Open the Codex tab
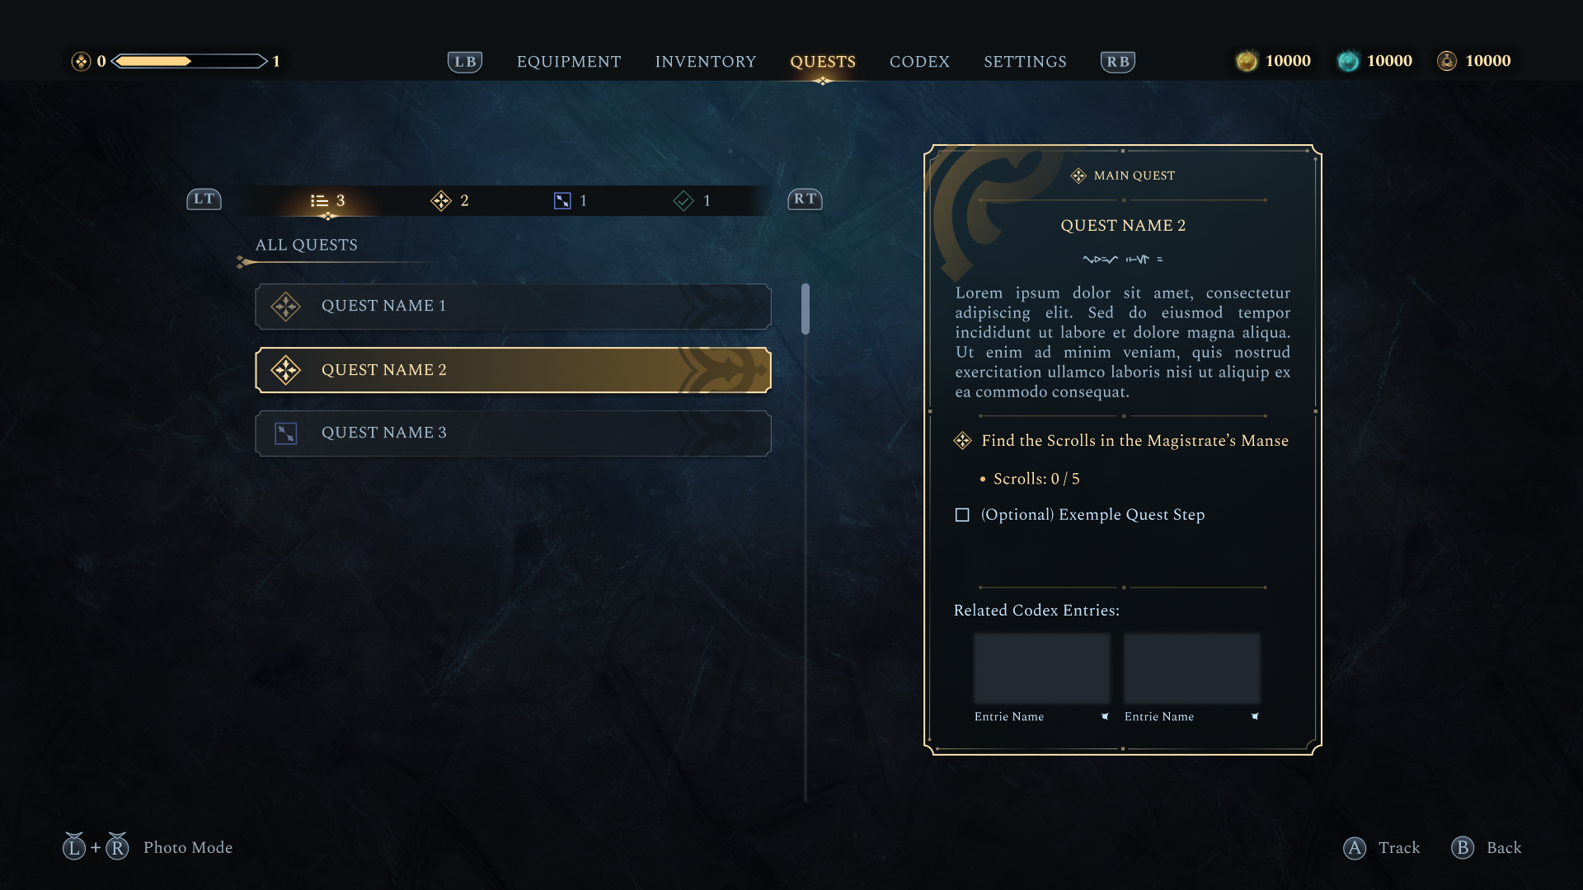This screenshot has width=1583, height=890. point(919,62)
